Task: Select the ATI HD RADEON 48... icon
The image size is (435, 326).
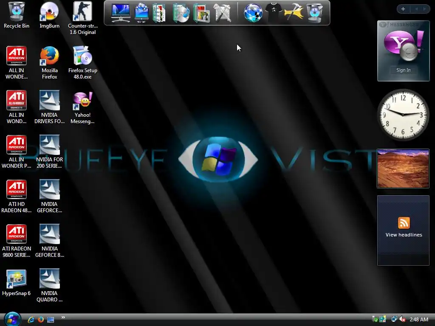Action: (17, 197)
